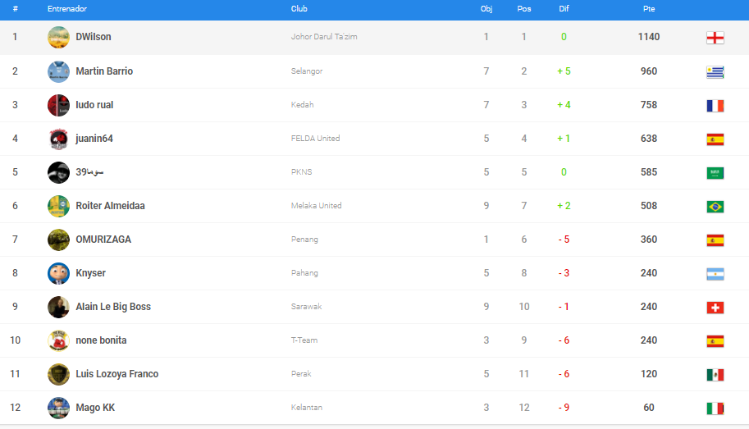Sort by the Entrenador column header

[x=67, y=8]
